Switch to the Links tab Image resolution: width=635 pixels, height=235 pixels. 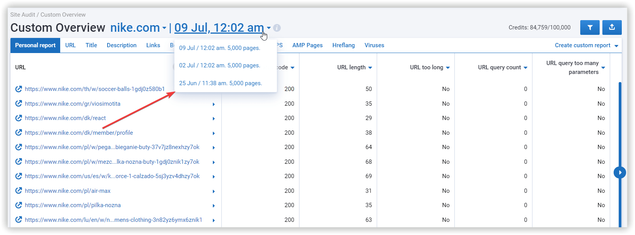pos(153,45)
